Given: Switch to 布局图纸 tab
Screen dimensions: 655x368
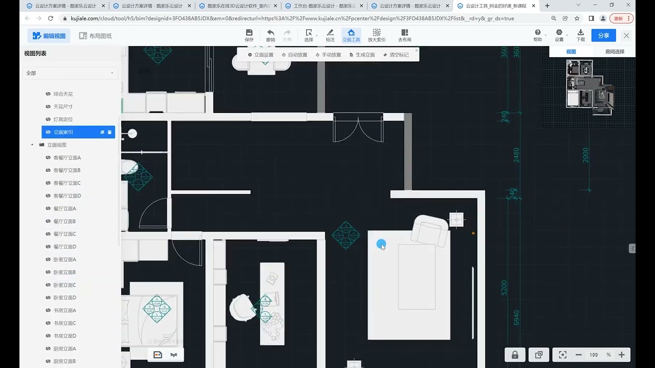Looking at the screenshot, I should pos(95,36).
